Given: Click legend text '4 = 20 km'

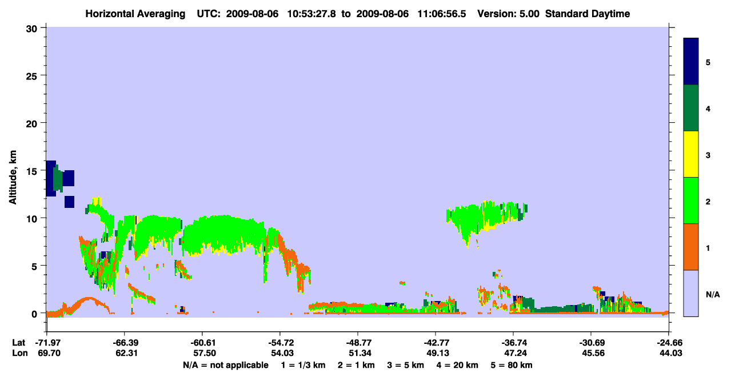Looking at the screenshot, I should [457, 365].
